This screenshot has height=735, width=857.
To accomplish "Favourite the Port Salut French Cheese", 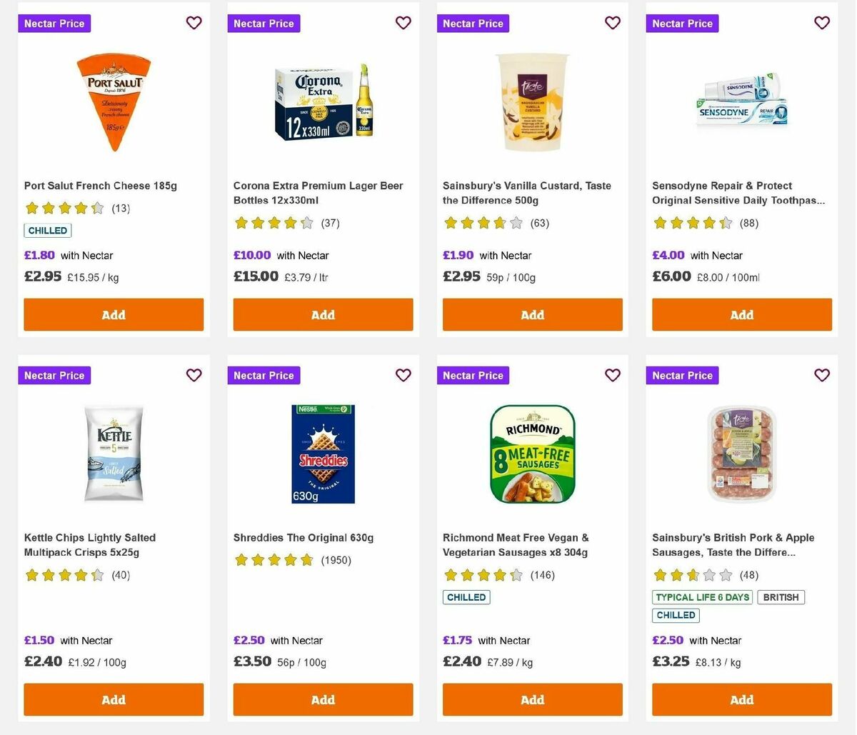I will click(x=194, y=23).
